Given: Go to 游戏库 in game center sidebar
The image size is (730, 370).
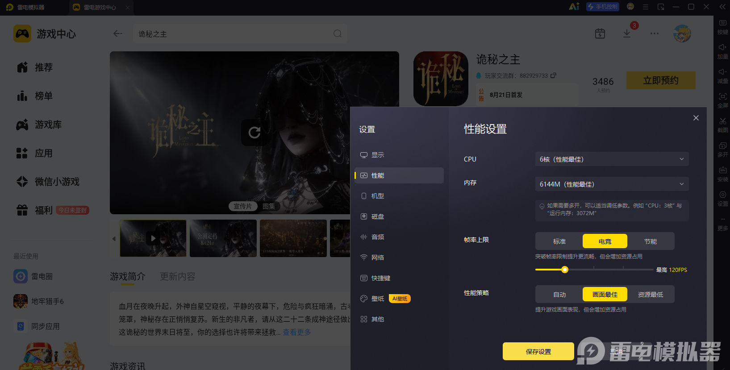Looking at the screenshot, I should 39,125.
